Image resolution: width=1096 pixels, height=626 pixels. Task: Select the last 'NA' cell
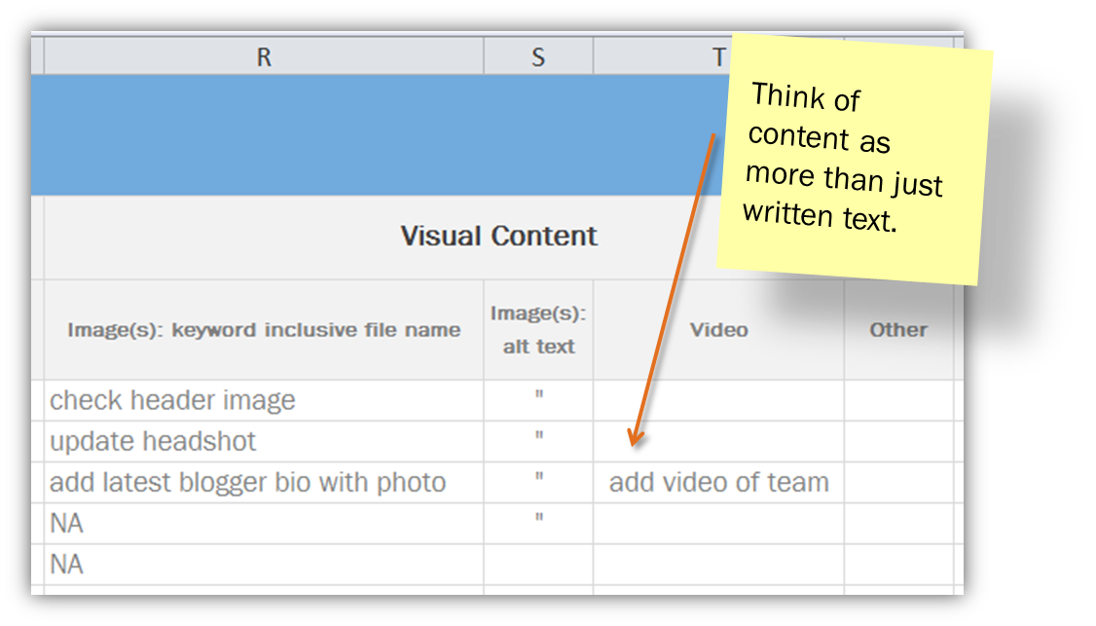tap(264, 565)
